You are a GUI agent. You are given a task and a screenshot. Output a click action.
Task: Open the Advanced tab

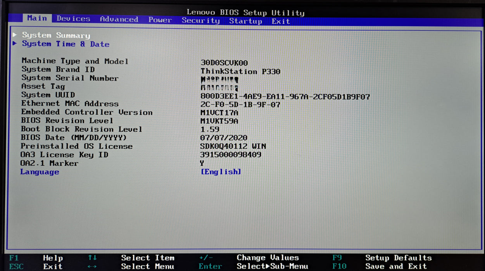(x=119, y=19)
